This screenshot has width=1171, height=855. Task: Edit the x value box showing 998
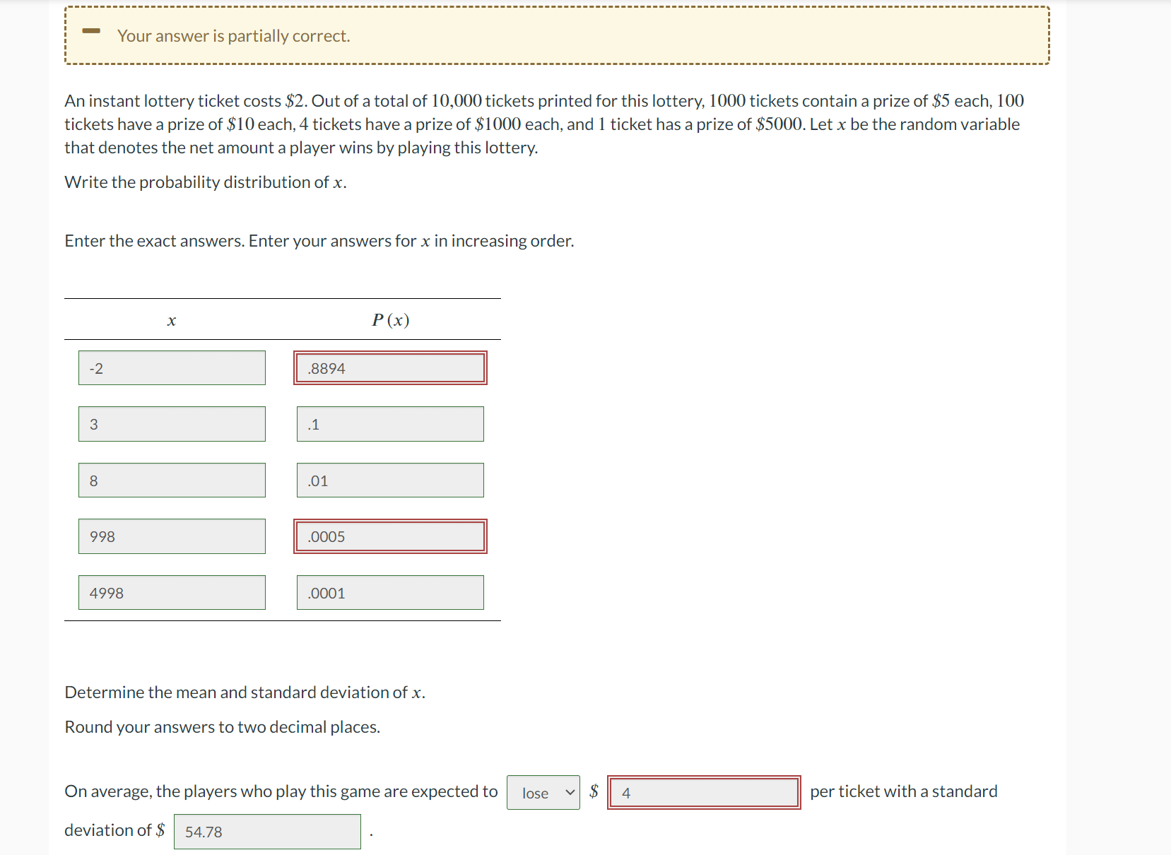[171, 536]
